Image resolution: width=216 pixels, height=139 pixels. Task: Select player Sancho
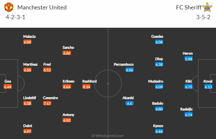click(x=68, y=47)
